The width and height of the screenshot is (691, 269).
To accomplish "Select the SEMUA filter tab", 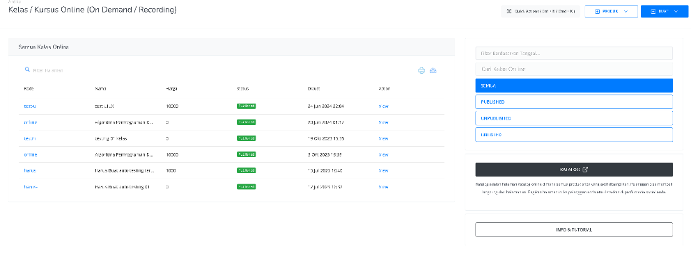I will pyautogui.click(x=574, y=85).
